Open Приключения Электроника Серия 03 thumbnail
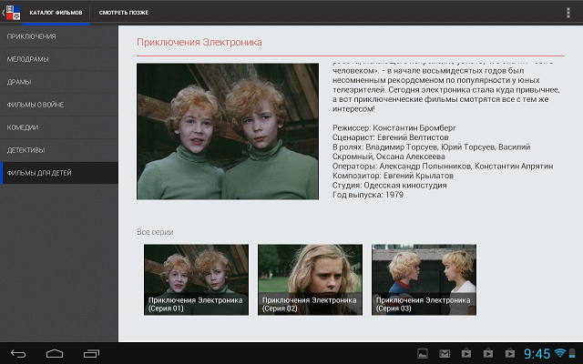583x364 pixels. [424, 279]
